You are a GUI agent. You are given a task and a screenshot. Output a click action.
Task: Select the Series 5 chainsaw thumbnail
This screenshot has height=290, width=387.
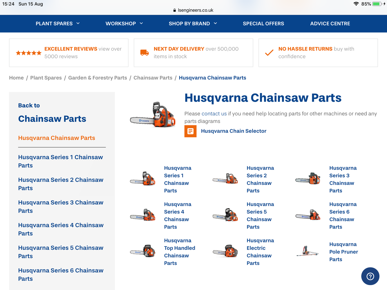[x=225, y=215]
